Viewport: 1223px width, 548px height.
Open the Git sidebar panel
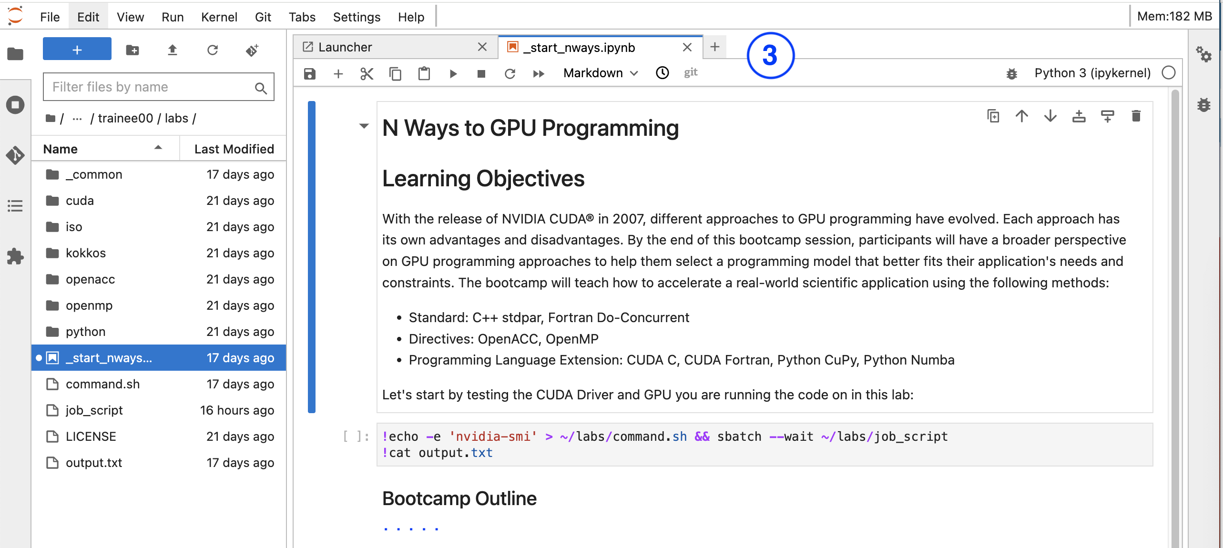click(15, 155)
